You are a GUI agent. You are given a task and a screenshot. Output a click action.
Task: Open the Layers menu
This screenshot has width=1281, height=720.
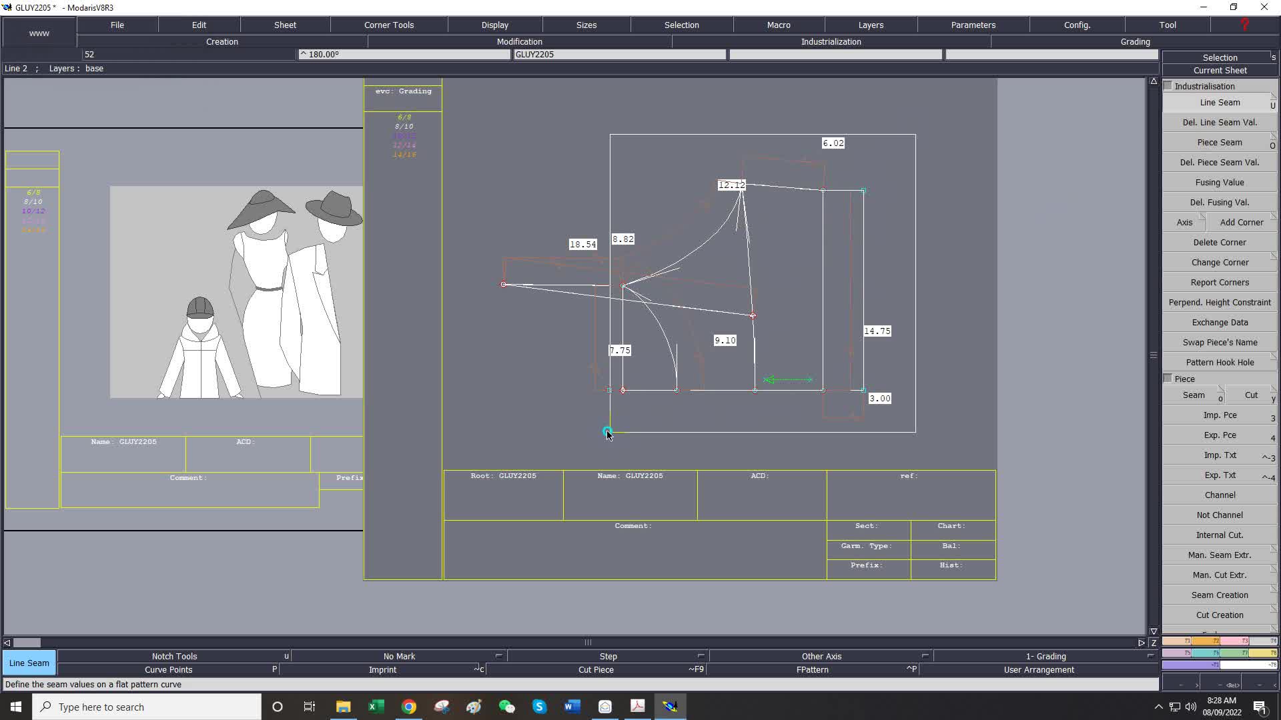click(x=871, y=25)
